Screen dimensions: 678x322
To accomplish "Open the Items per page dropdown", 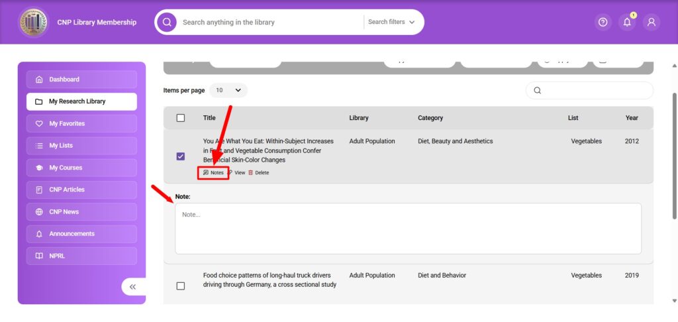I will pyautogui.click(x=228, y=90).
